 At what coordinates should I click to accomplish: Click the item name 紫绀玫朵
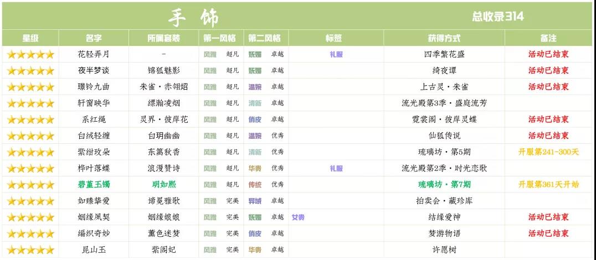(x=94, y=152)
